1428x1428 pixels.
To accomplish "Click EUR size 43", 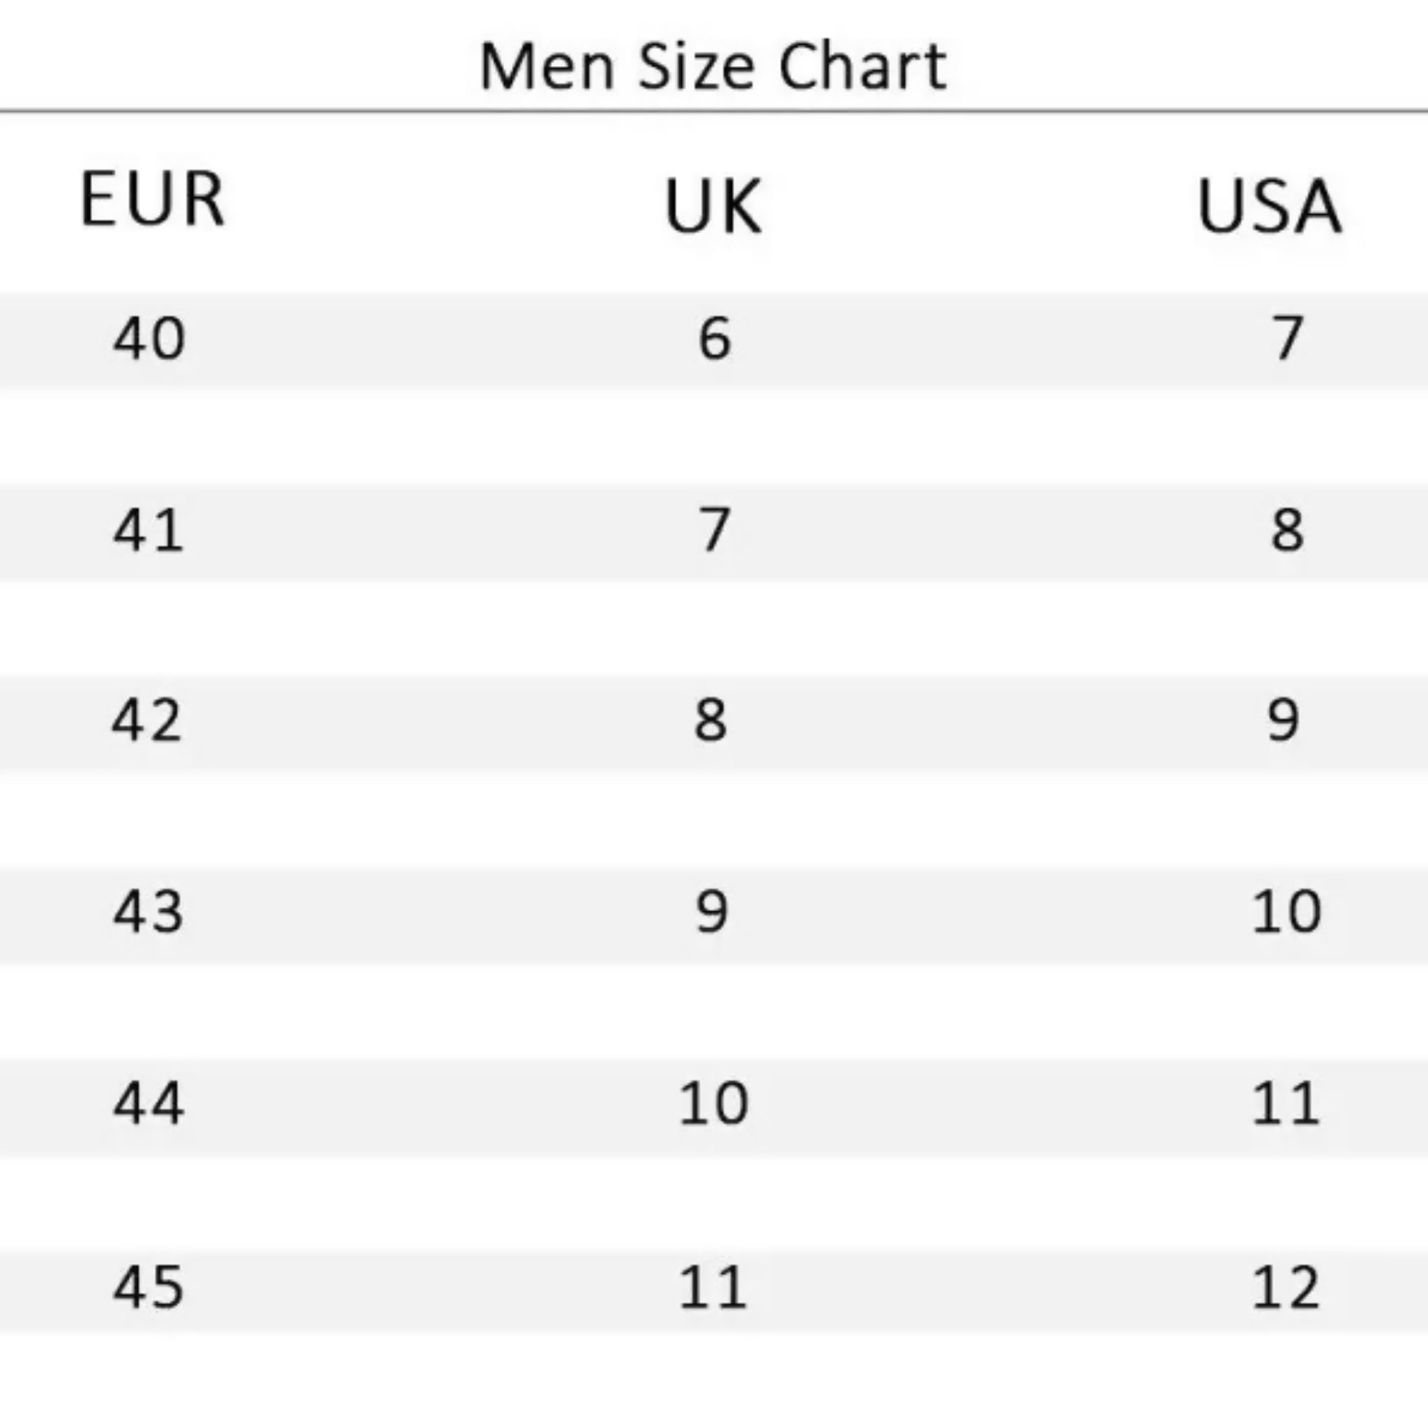I will click(x=148, y=911).
